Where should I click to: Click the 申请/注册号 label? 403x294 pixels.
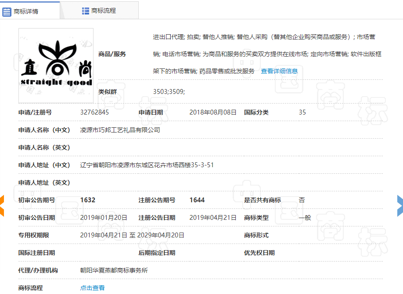click(35, 112)
